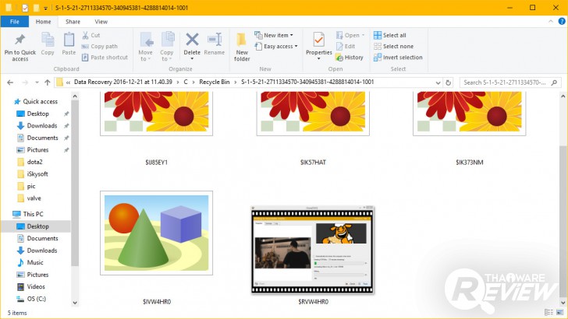The width and height of the screenshot is (568, 319).
Task: Open recent locations dropdown arrow
Action: 37,82
